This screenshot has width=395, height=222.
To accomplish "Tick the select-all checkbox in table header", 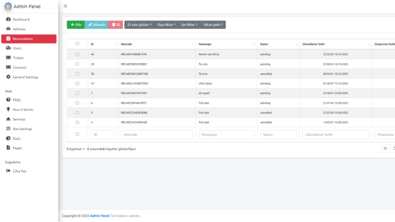I will tap(77, 43).
